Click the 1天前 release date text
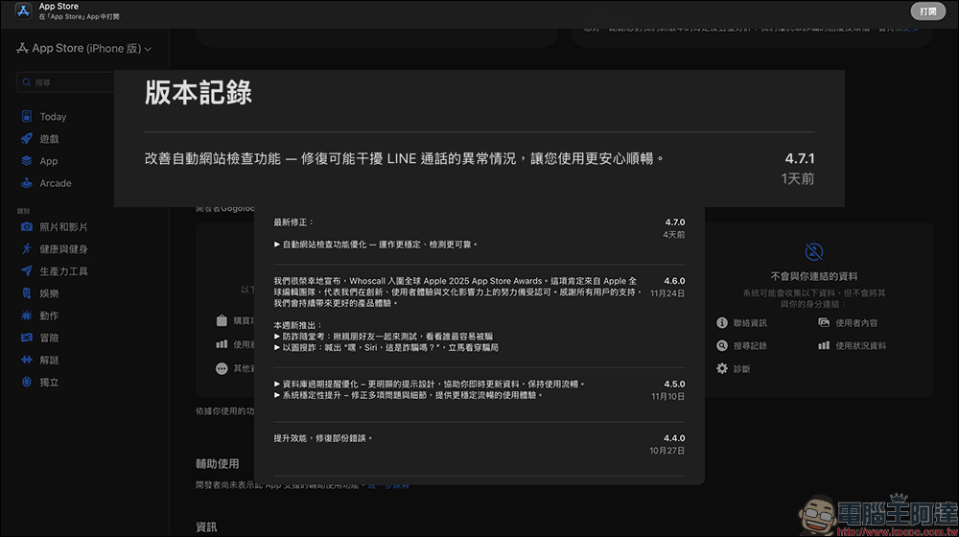 pyautogui.click(x=798, y=178)
